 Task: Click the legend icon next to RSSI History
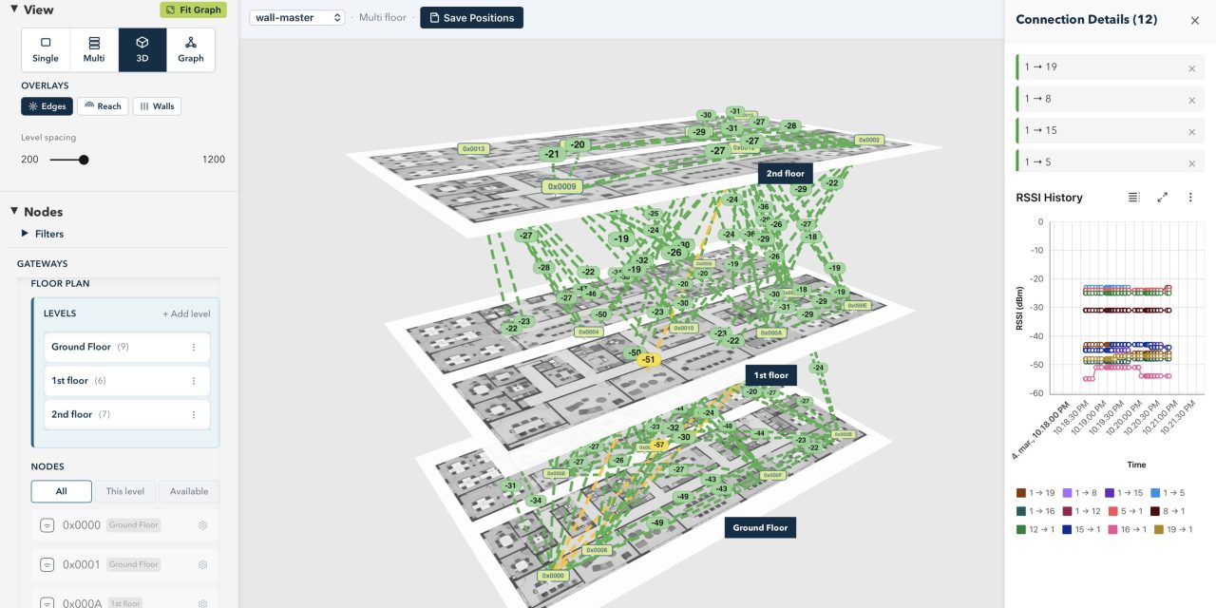pos(1133,197)
